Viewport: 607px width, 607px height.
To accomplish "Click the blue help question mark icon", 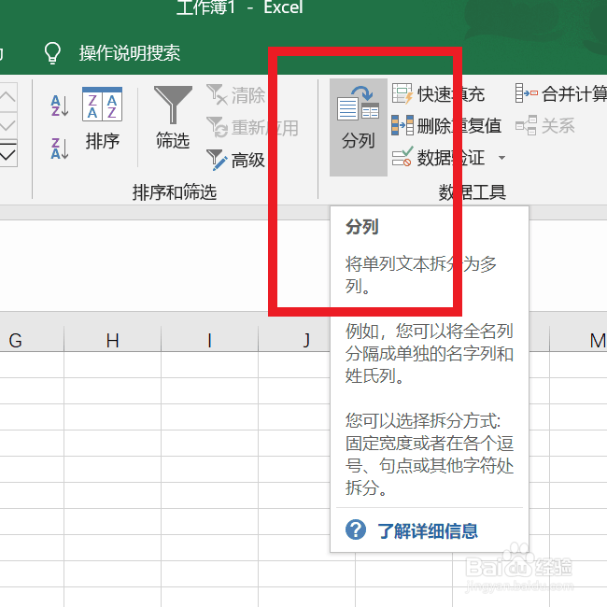I will point(356,529).
